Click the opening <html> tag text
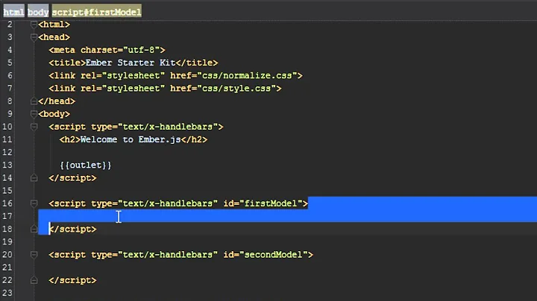The width and height of the screenshot is (537, 301). (54, 25)
